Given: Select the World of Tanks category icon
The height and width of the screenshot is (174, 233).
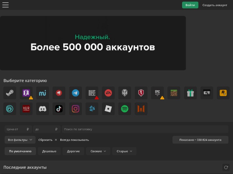Looking at the screenshot, I should pyautogui.click(x=125, y=93).
